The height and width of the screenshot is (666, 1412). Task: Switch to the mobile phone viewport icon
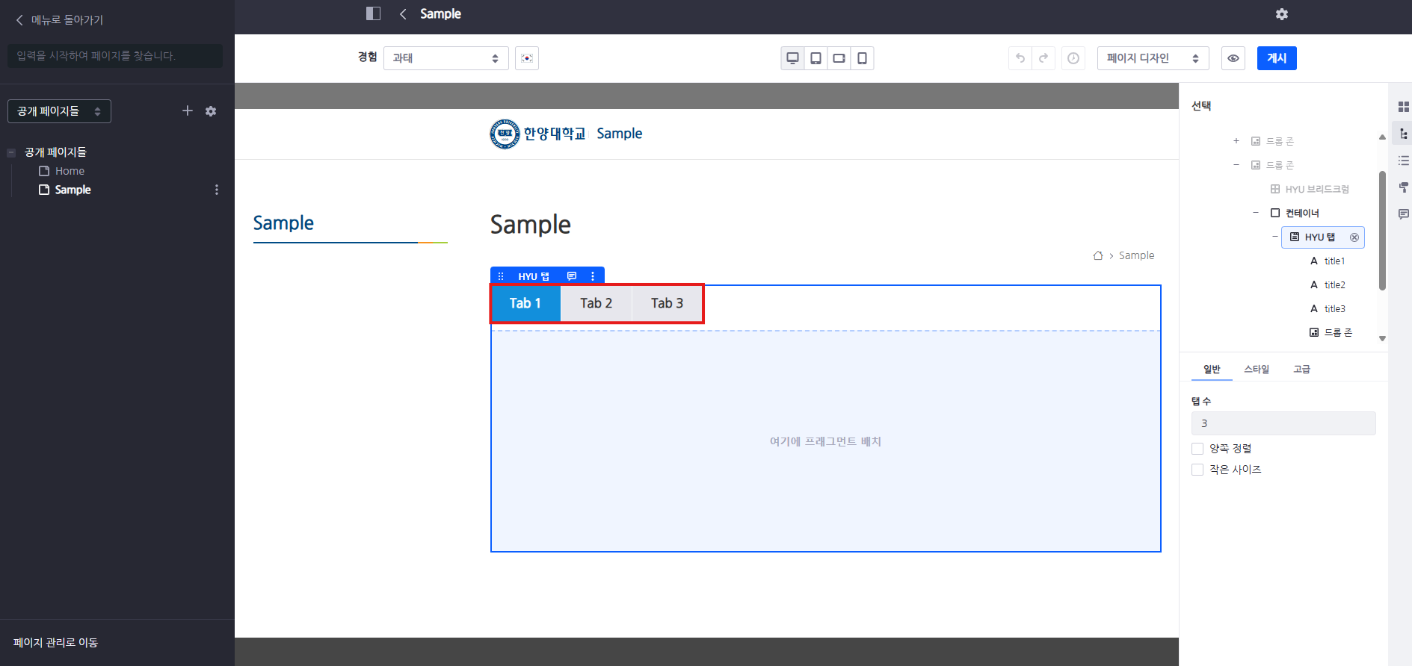click(x=862, y=58)
